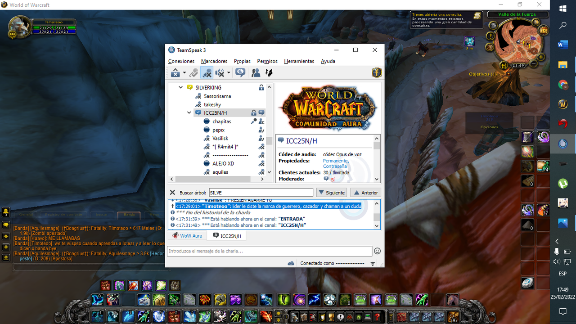
Task: Click the Facebook badge icon near toolbar right
Action: tap(377, 72)
